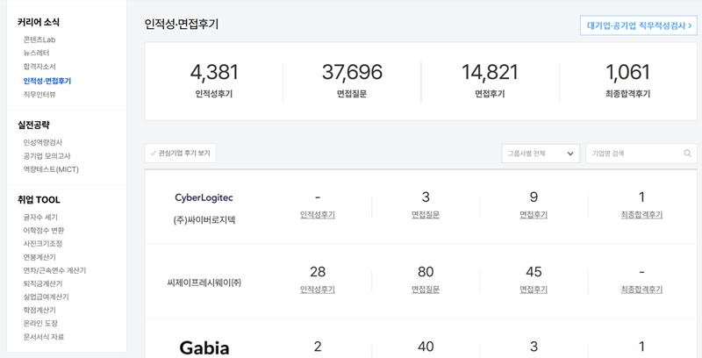Open 글자수 세기 tool
Viewport: 702px width, 358px height.
click(40, 217)
